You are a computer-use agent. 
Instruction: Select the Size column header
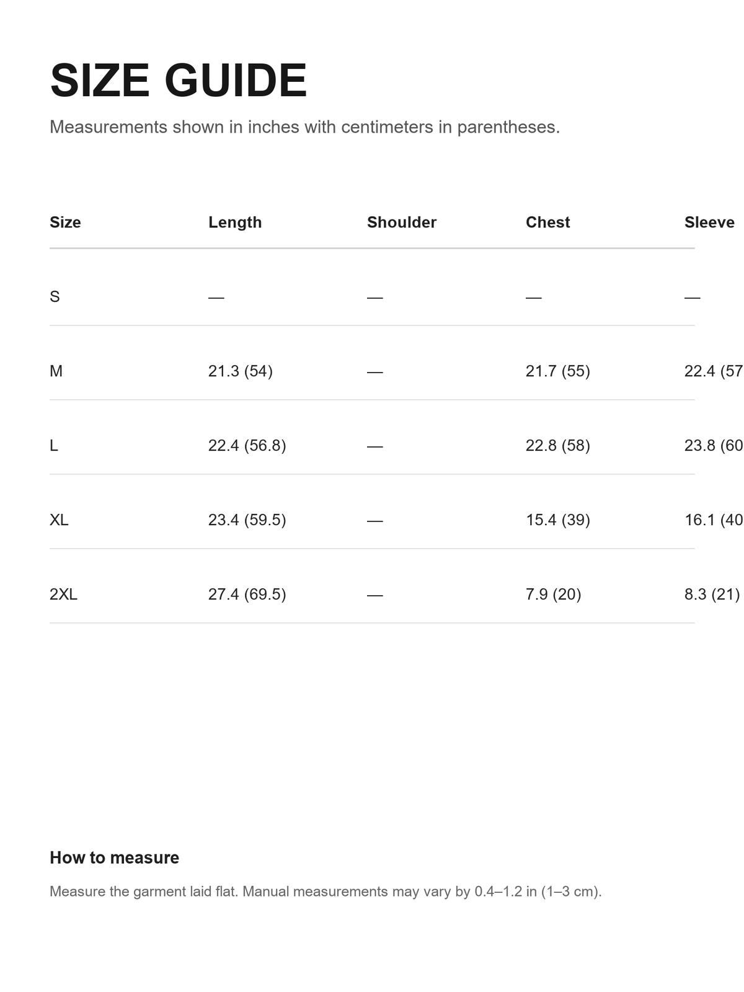click(65, 222)
